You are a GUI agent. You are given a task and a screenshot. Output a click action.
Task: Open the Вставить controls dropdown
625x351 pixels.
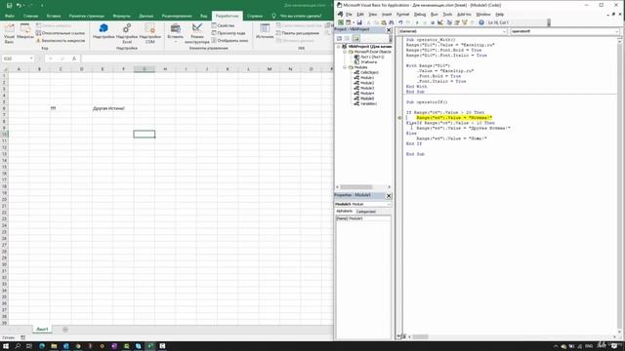click(176, 33)
